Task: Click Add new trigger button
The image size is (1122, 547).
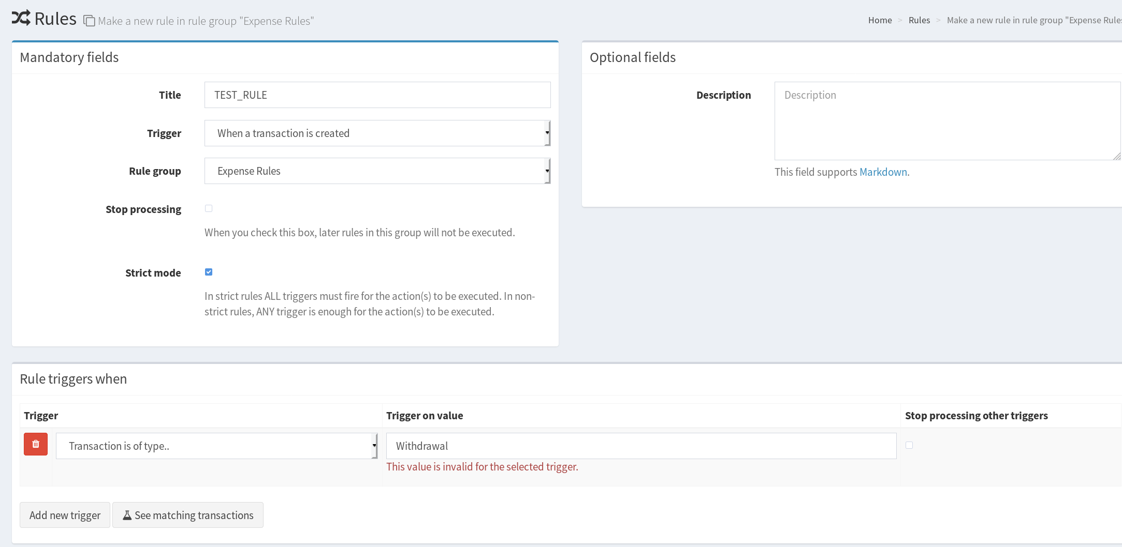Action: (65, 515)
